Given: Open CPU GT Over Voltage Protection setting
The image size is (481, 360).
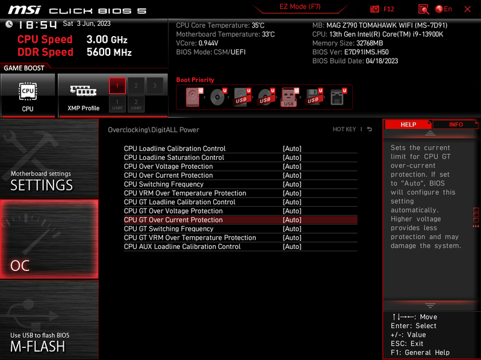Looking at the screenshot, I should point(241,210).
